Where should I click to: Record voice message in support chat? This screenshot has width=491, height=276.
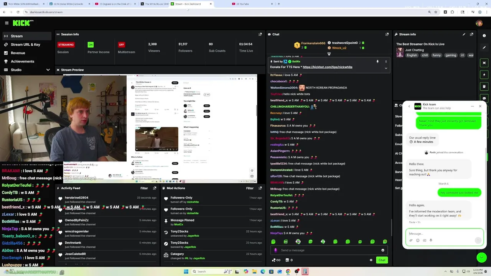pyautogui.click(x=431, y=240)
